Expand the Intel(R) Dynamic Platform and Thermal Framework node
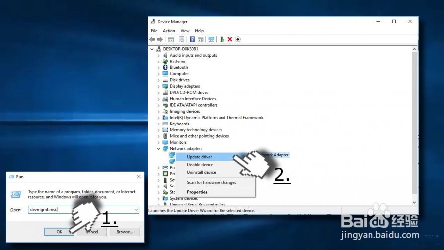 [x=158, y=118]
